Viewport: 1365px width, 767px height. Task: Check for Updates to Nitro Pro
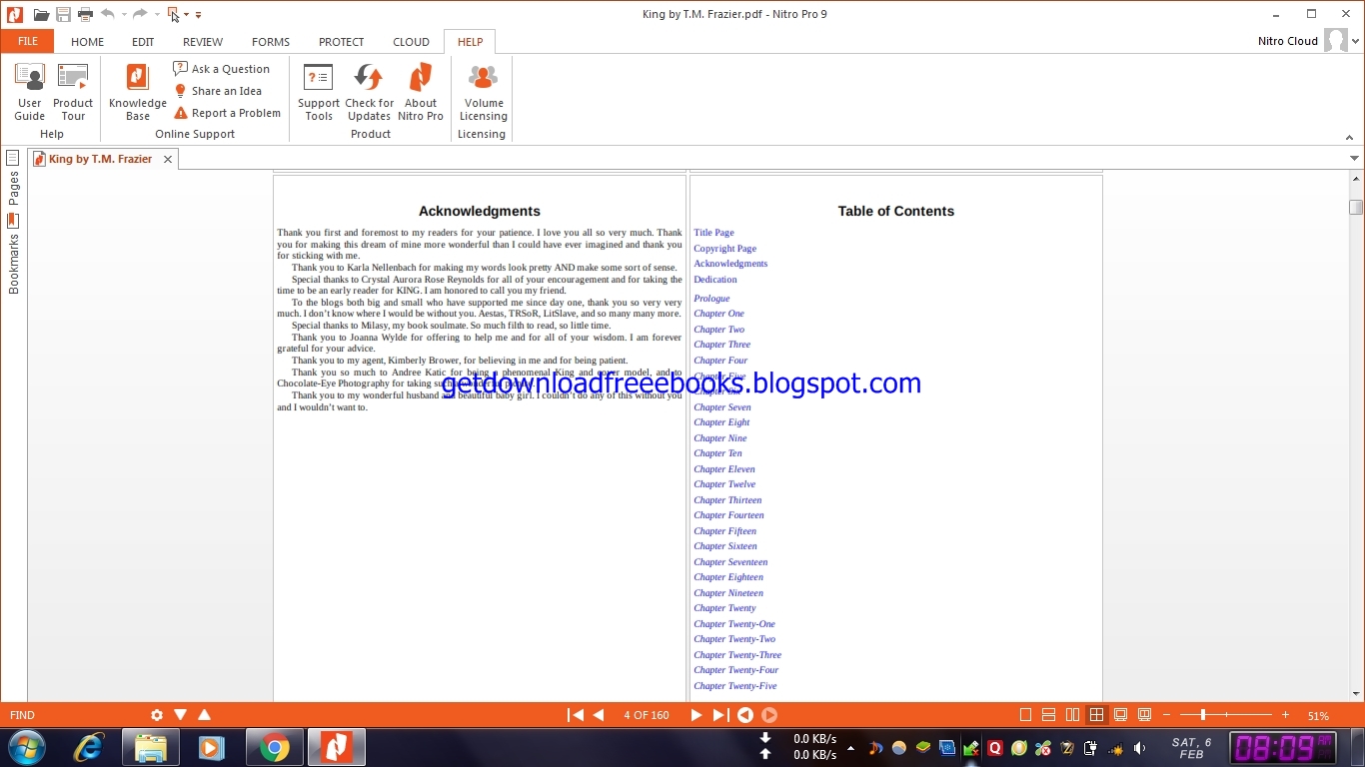point(369,92)
